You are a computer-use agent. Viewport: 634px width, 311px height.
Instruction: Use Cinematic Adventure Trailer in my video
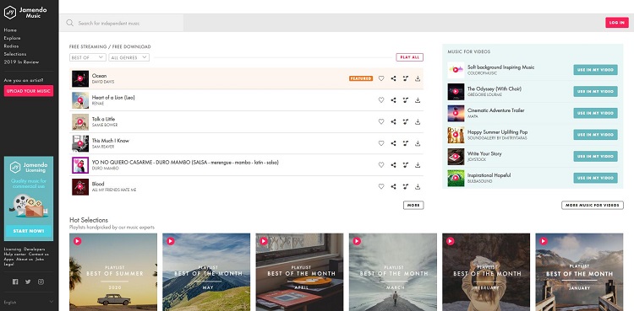(595, 113)
